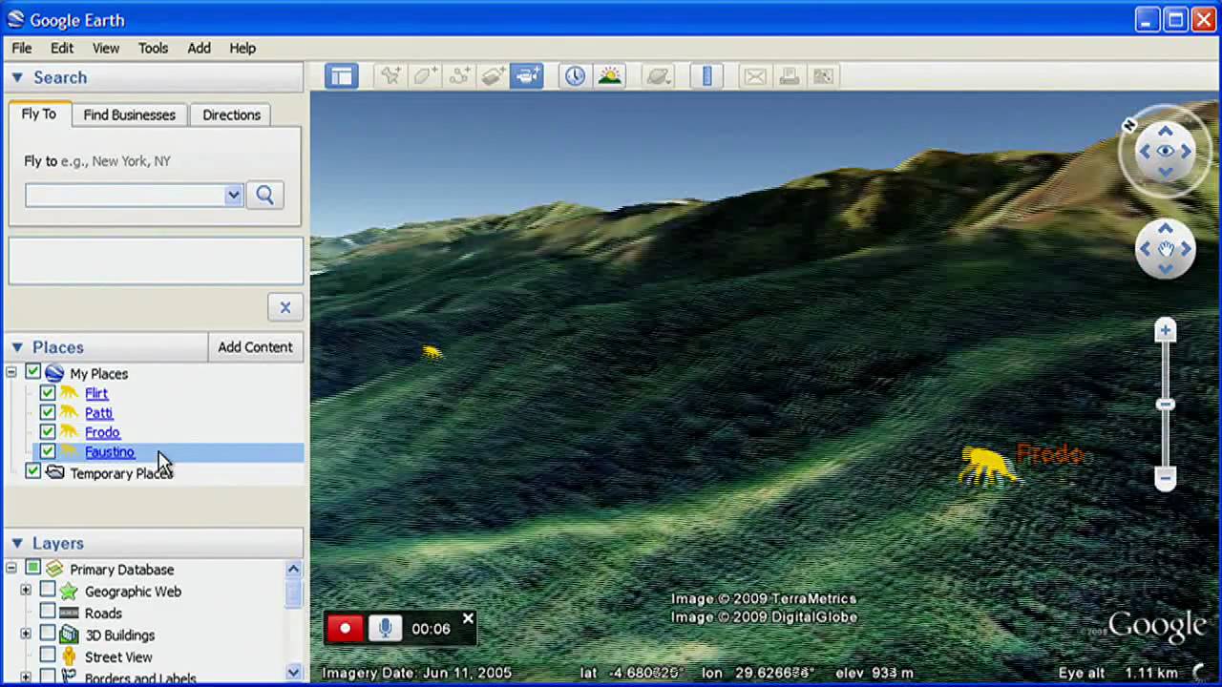Show the ruler tool
The height and width of the screenshot is (687, 1222).
tap(706, 76)
